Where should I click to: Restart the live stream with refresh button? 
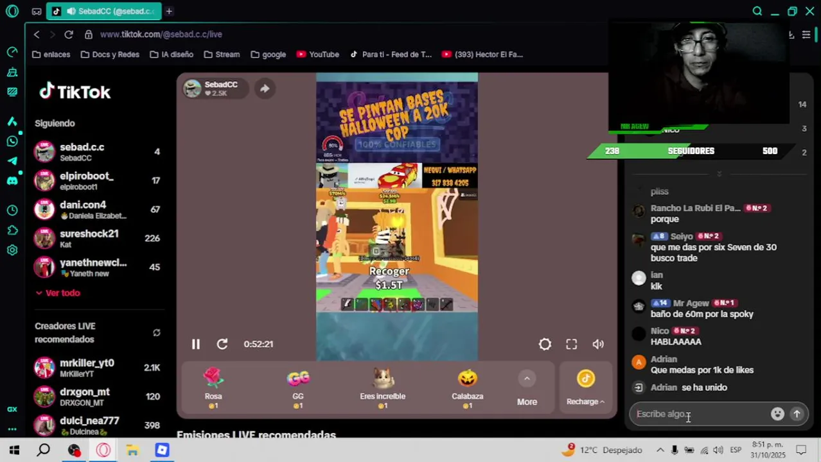222,344
